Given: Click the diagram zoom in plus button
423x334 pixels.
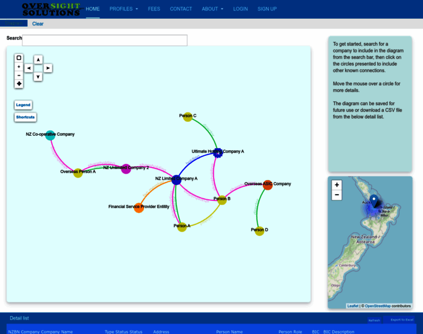Looking at the screenshot, I should [x=19, y=67].
